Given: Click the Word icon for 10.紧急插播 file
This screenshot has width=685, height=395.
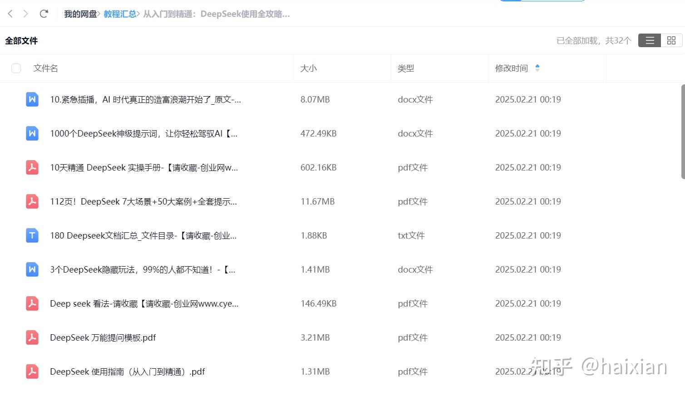Looking at the screenshot, I should tap(32, 99).
